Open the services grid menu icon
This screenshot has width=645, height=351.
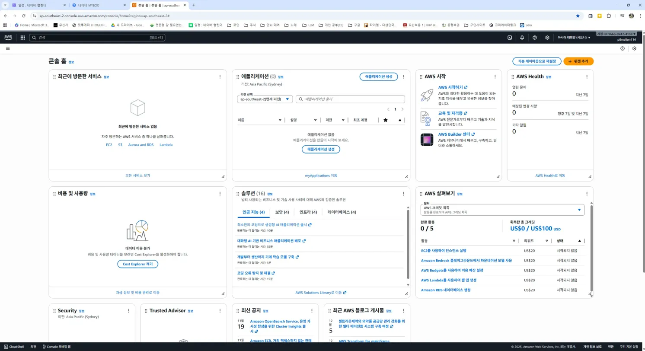22,38
